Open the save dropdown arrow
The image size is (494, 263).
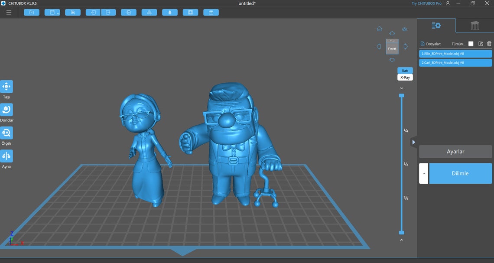[x=57, y=12]
